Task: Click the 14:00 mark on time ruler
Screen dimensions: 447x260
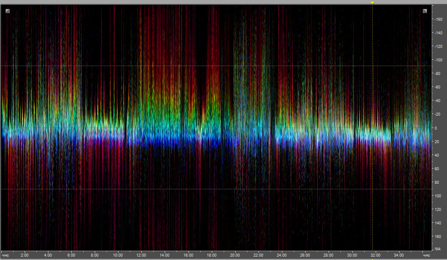Action: point(165,255)
